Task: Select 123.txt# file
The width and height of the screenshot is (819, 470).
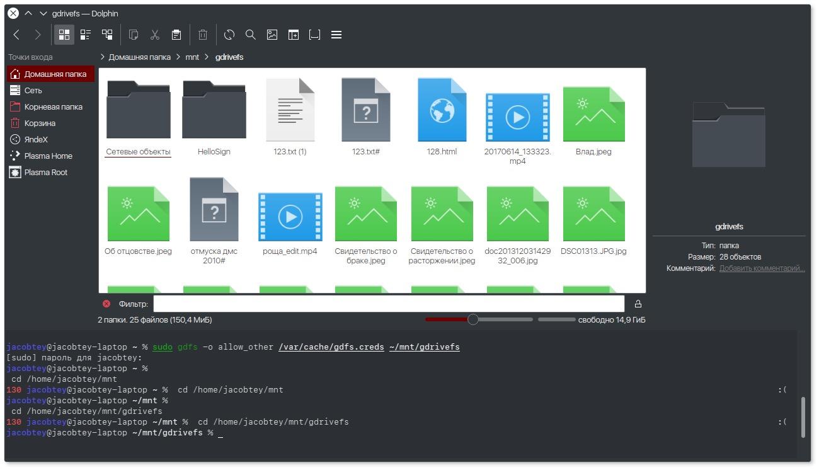Action: [366, 117]
